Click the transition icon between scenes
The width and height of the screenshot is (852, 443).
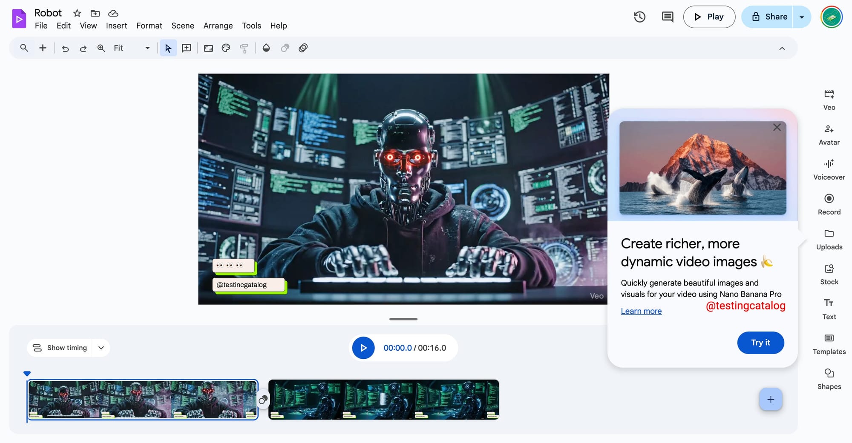[x=263, y=400]
